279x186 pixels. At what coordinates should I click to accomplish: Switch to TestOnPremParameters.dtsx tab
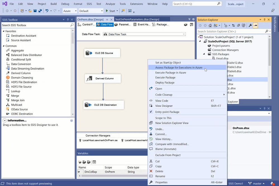click(137, 19)
